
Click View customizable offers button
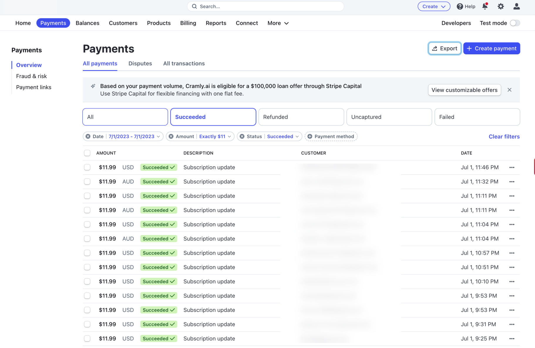tap(464, 90)
